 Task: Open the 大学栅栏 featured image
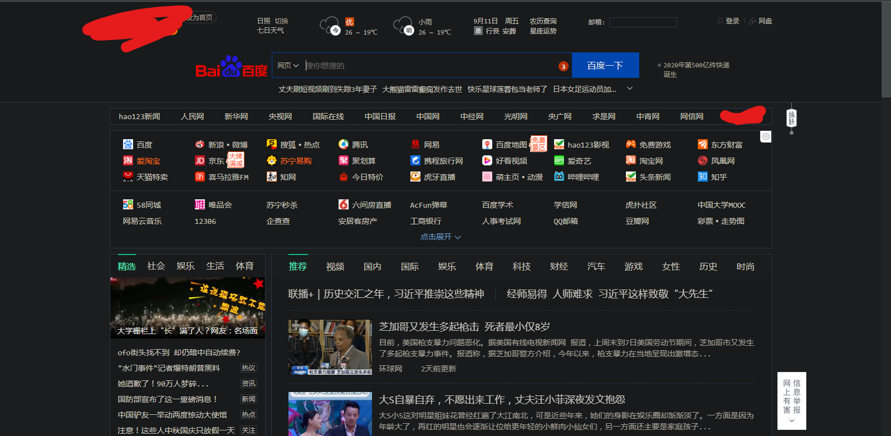pos(188,308)
